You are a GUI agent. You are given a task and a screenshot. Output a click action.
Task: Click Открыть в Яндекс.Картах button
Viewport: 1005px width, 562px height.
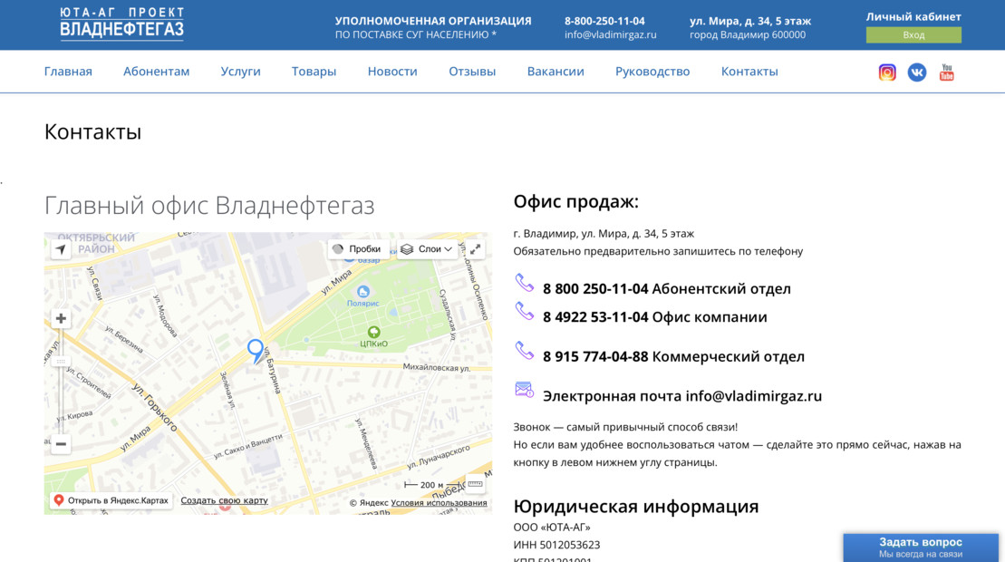tap(112, 500)
